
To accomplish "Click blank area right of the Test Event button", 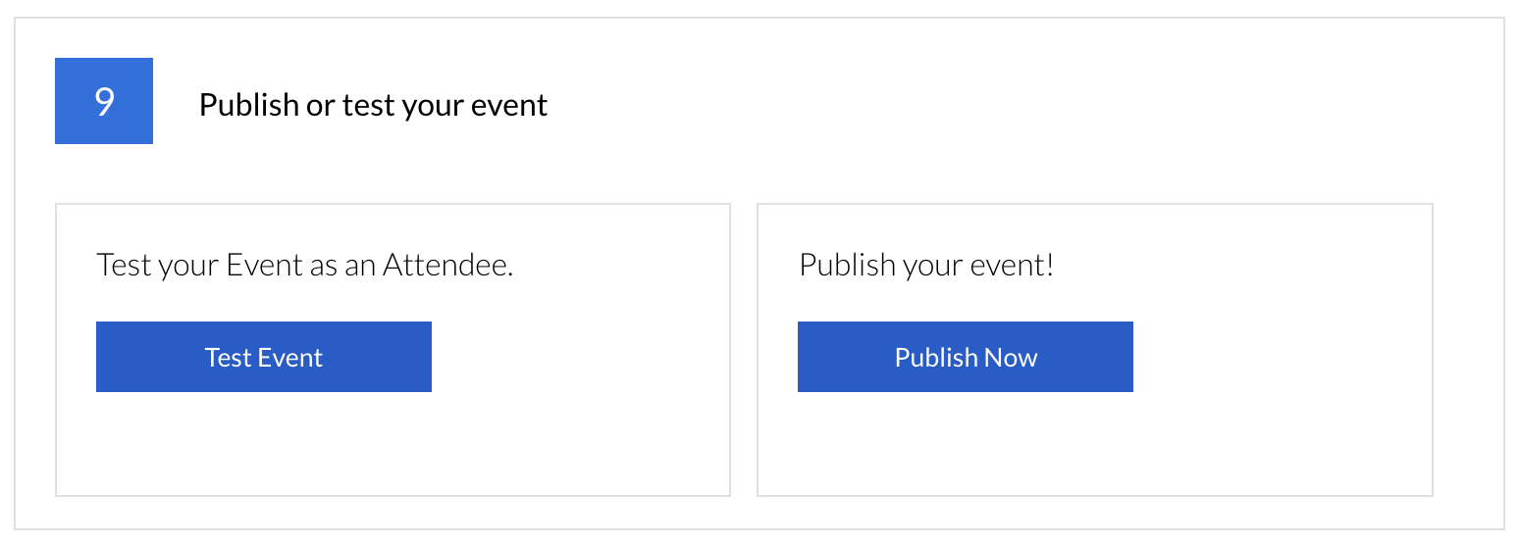I will pyautogui.click(x=579, y=357).
